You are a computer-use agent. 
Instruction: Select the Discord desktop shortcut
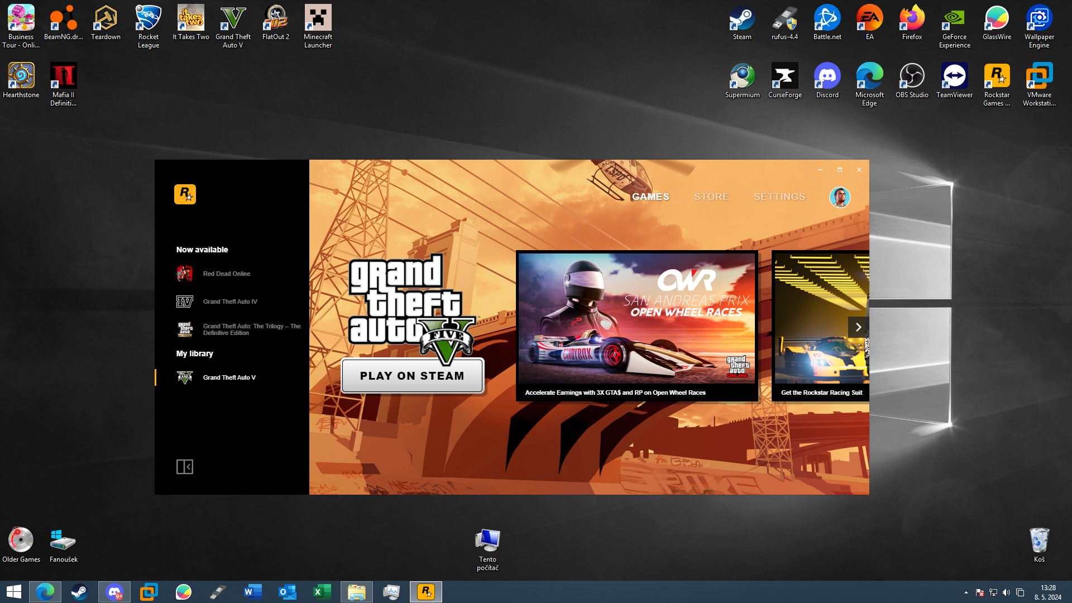[x=827, y=80]
